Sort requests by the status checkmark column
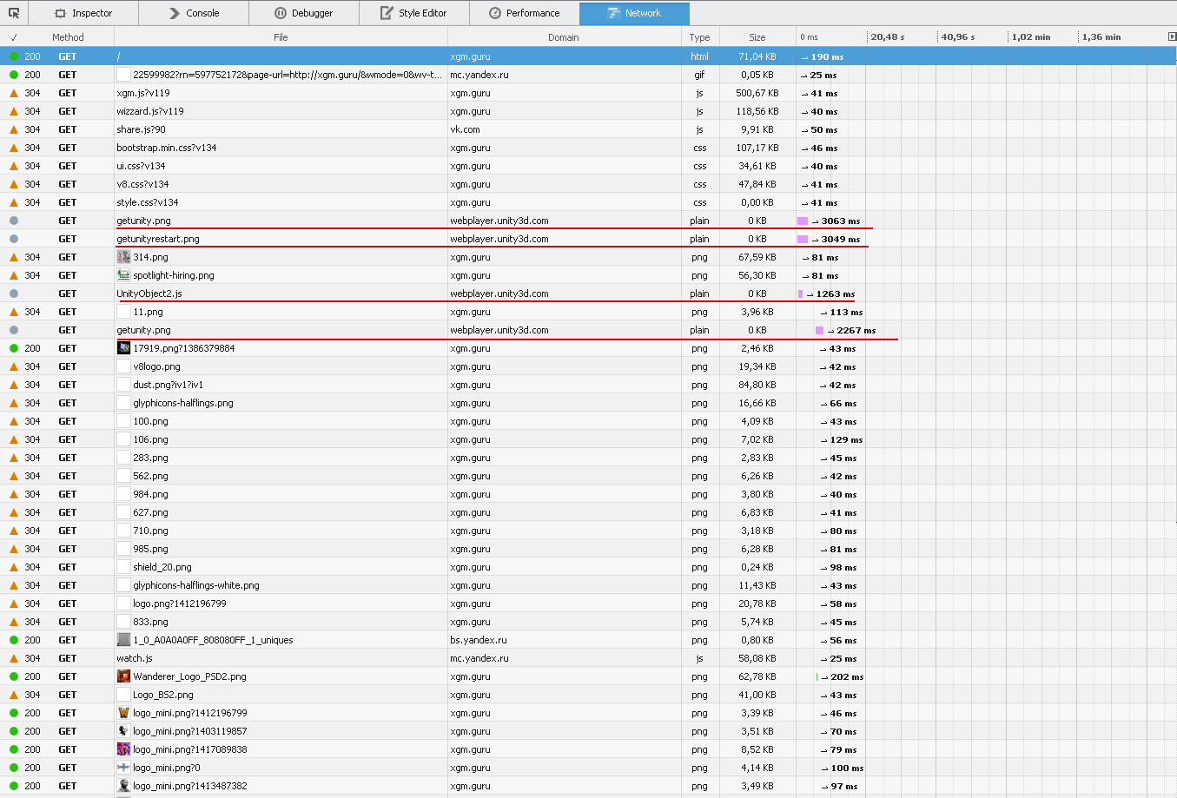 click(x=14, y=37)
